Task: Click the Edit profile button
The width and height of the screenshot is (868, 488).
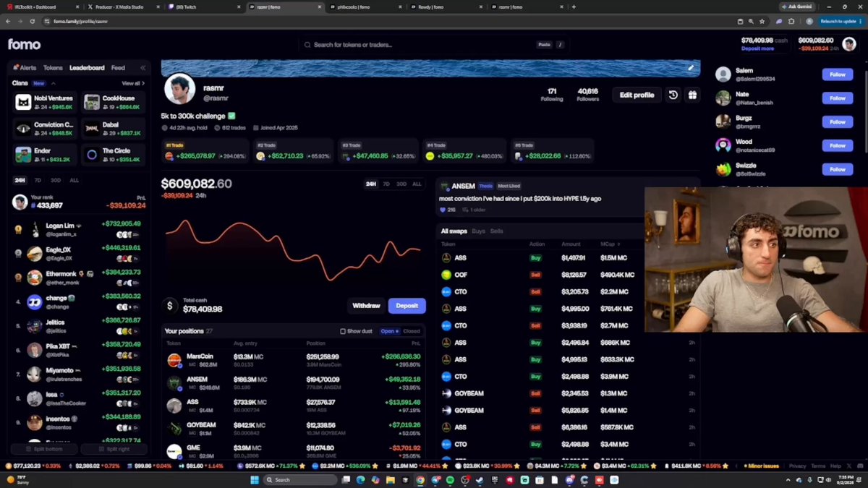Action: pyautogui.click(x=637, y=95)
